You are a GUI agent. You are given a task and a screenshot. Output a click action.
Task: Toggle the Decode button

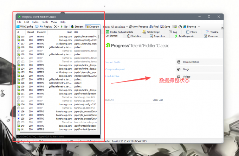92,27
